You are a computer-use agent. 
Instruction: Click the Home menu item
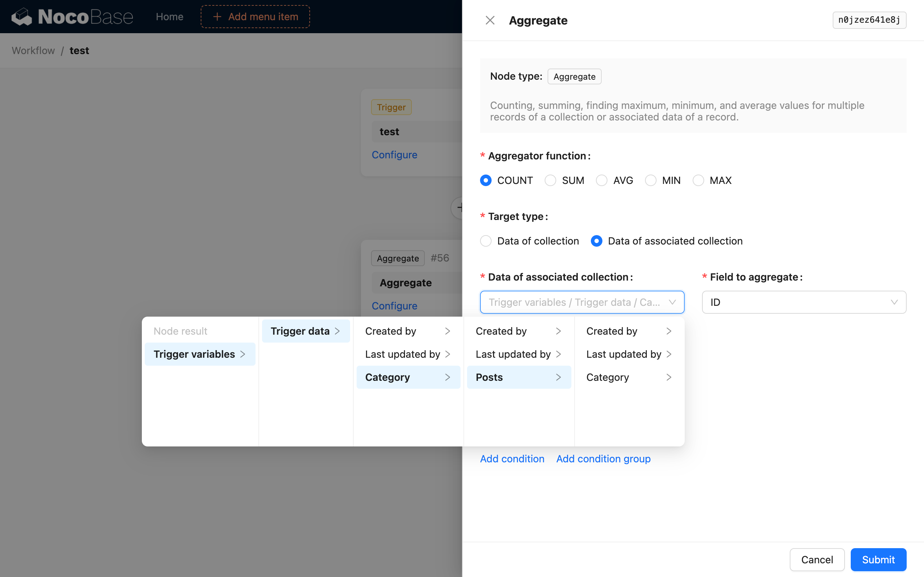pos(169,17)
